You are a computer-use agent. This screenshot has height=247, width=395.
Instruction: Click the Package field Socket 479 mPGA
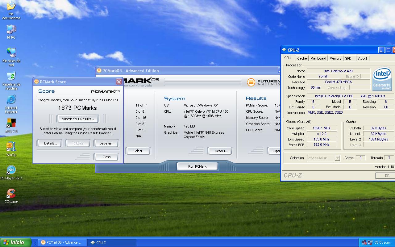click(338, 82)
